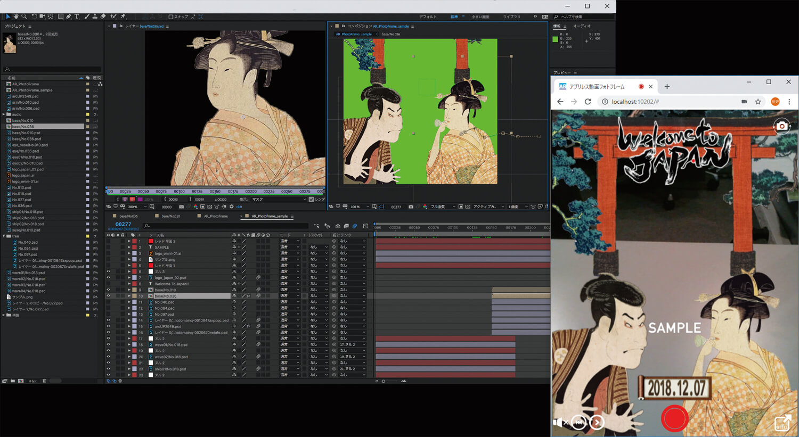This screenshot has width=799, height=437.
Task: Switch to base/No.036 timeline tab
Action: pyautogui.click(x=128, y=216)
